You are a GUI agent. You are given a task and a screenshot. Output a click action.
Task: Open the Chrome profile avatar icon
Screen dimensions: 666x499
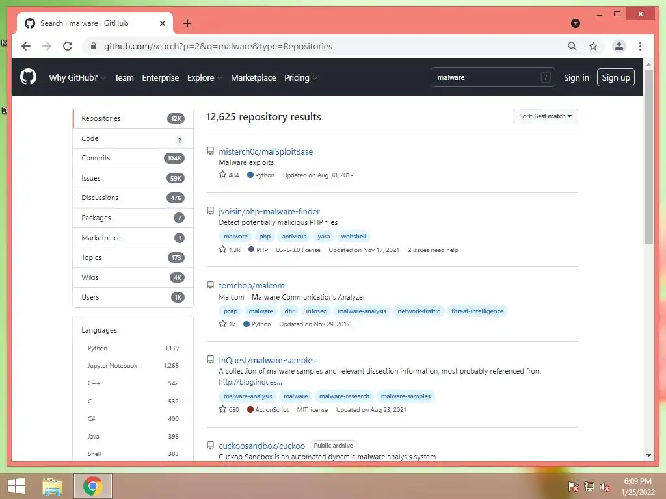(619, 46)
